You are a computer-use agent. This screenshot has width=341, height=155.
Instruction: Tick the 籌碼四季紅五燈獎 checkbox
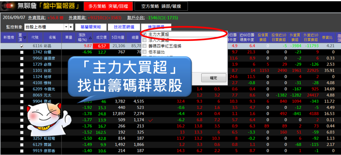click(x=144, y=46)
